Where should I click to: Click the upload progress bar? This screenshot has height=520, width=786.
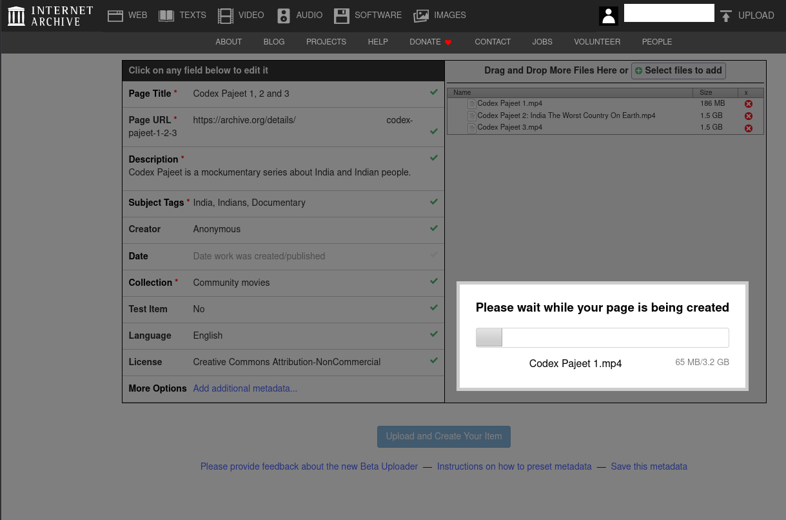[602, 337]
